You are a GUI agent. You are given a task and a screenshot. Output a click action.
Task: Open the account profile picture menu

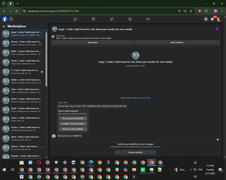click(x=218, y=19)
